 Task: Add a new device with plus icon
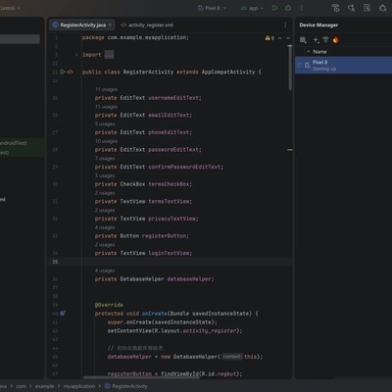[x=316, y=40]
